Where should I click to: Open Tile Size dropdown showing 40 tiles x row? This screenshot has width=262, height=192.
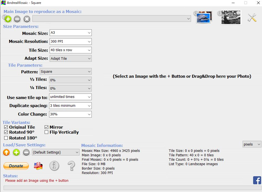(70, 50)
